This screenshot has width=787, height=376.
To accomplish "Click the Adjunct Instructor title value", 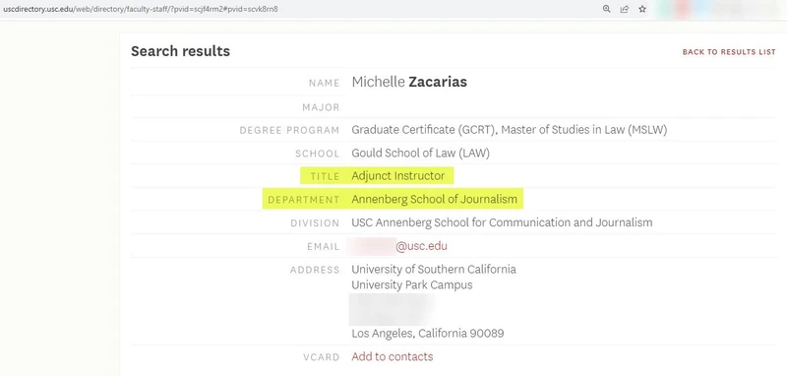I will pos(398,176).
